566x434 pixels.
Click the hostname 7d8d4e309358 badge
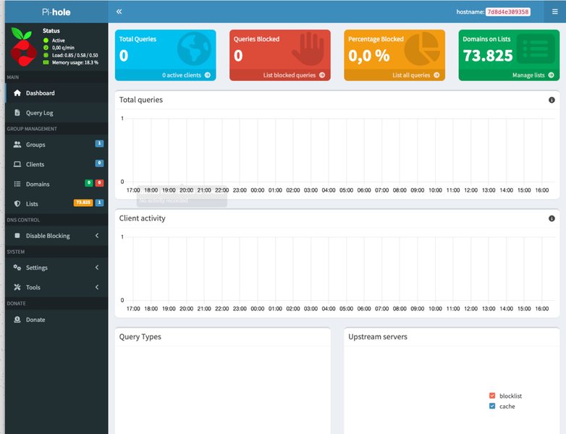point(507,12)
